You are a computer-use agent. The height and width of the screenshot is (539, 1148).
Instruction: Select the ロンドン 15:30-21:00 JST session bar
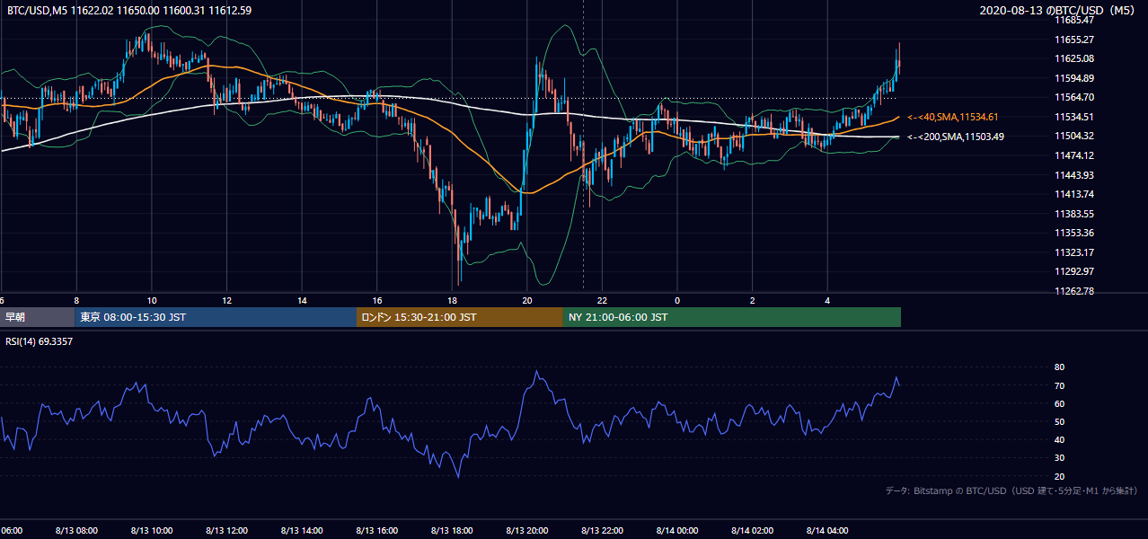click(x=460, y=317)
